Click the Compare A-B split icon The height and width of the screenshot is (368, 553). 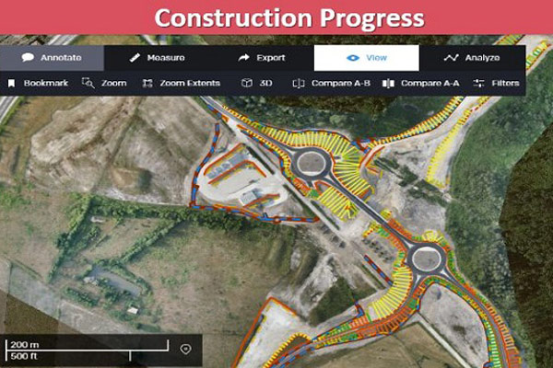299,84
